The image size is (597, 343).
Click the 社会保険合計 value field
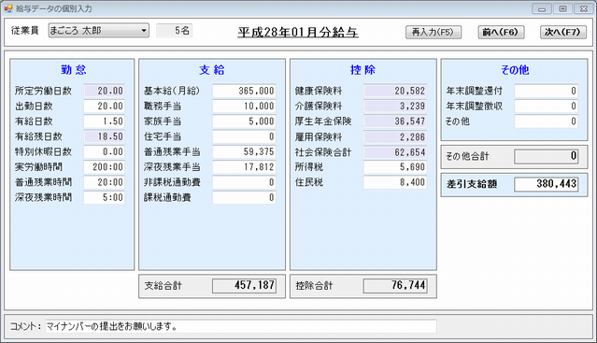point(395,152)
